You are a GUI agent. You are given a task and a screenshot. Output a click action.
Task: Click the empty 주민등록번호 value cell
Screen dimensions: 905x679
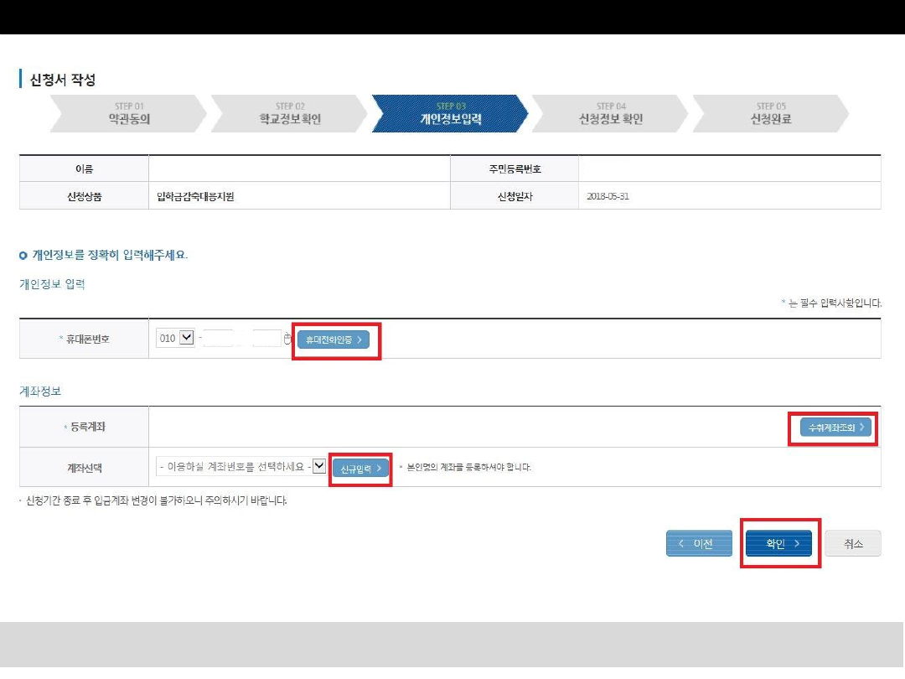(729, 168)
